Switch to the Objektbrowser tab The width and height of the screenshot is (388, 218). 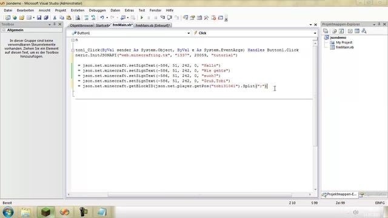tap(81, 25)
